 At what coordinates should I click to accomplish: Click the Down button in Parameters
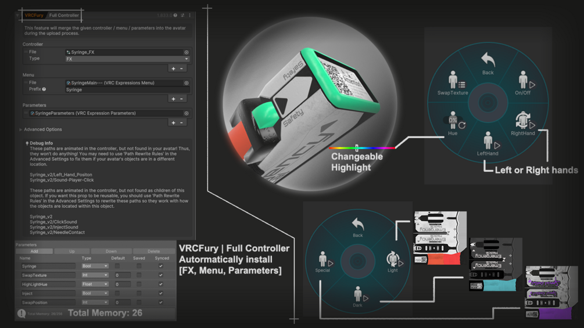[x=111, y=251]
